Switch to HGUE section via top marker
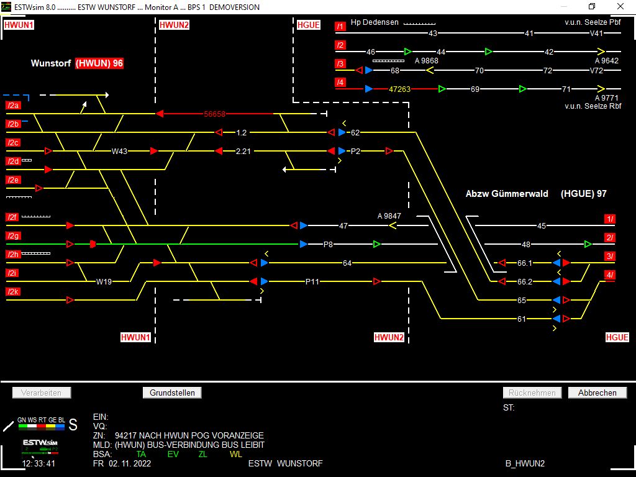Image resolution: width=636 pixels, height=477 pixels. pos(308,25)
